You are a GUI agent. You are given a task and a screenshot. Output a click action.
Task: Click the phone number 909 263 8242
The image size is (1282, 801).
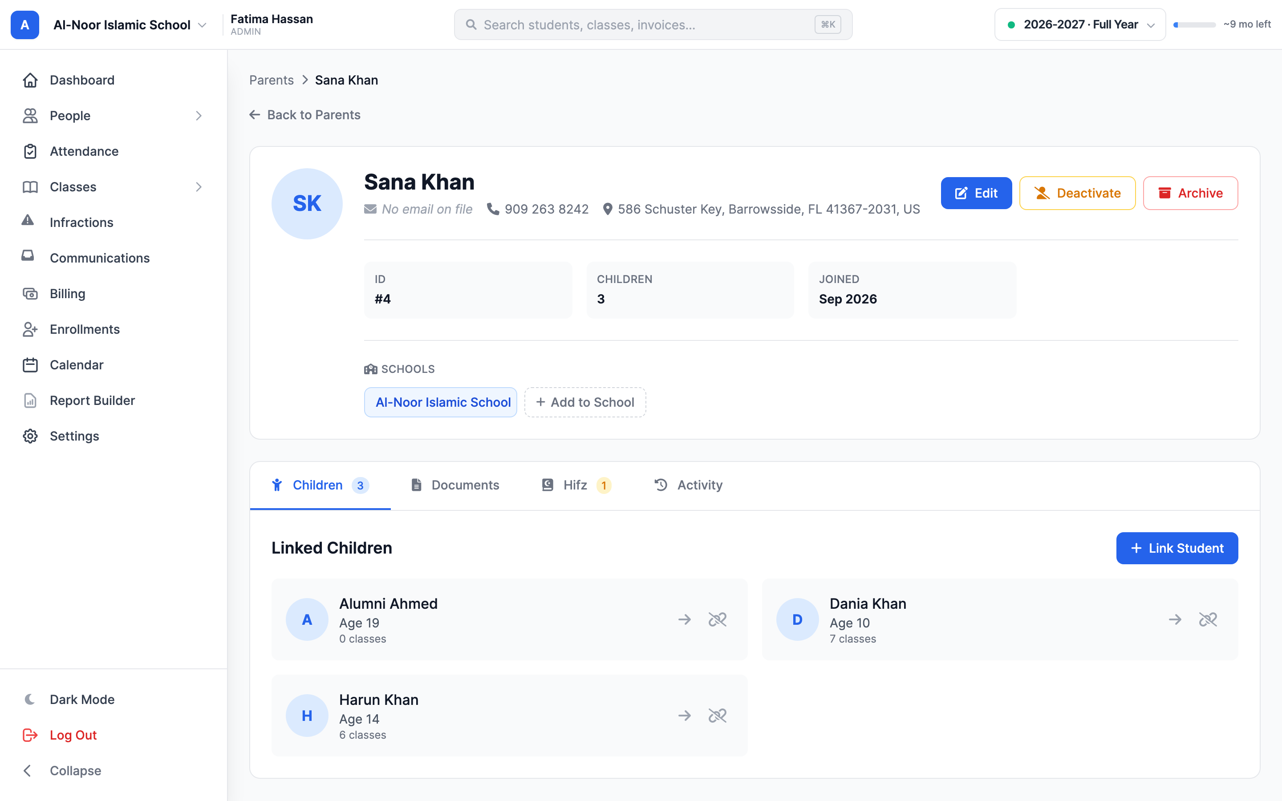click(x=546, y=209)
